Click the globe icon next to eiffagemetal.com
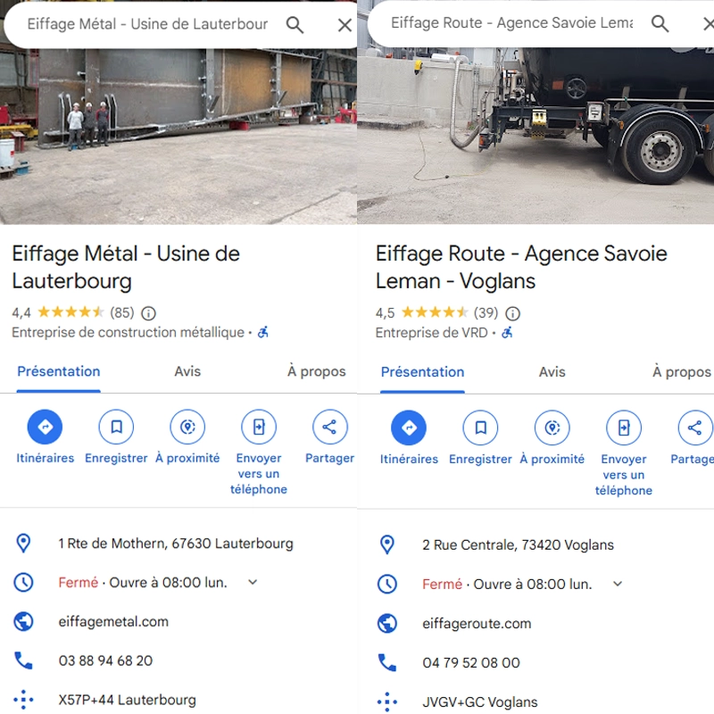714x714 pixels. click(x=22, y=621)
